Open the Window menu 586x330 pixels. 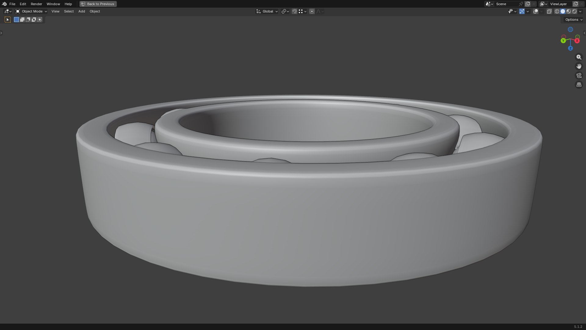click(x=53, y=4)
